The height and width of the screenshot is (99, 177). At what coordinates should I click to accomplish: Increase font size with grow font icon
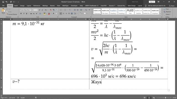point(40,10)
